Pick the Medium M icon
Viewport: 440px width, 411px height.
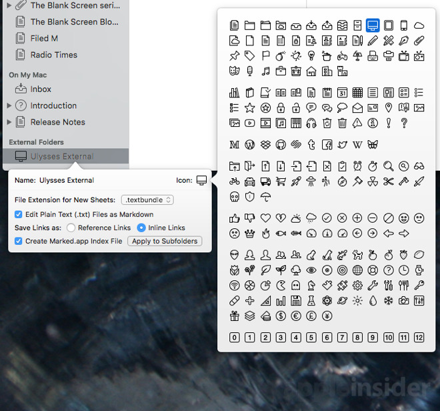click(234, 145)
